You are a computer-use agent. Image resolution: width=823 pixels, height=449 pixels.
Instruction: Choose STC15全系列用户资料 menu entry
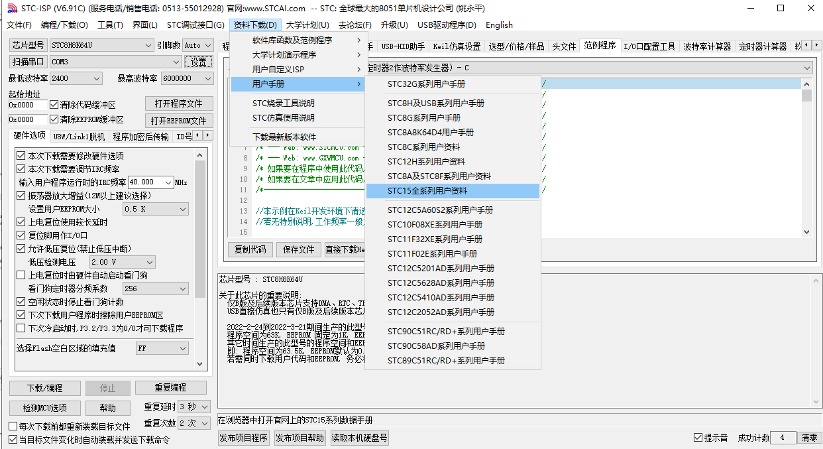tap(453, 191)
